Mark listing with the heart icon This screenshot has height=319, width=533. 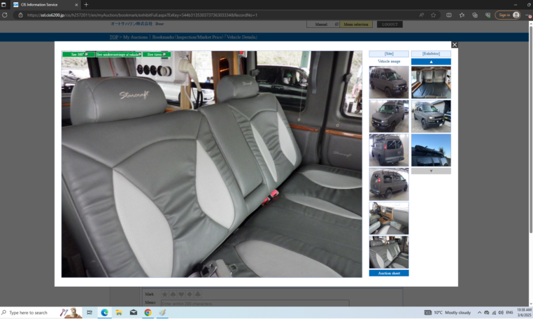tap(181, 295)
